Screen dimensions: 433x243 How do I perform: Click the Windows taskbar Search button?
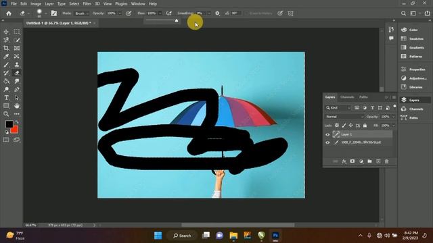coord(182,236)
